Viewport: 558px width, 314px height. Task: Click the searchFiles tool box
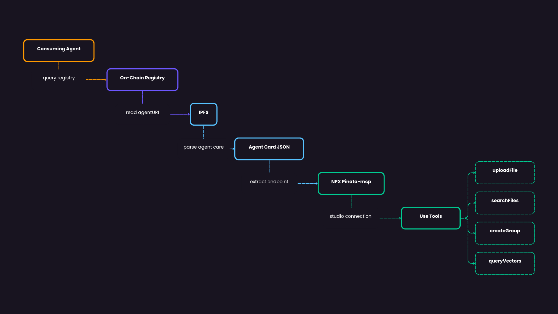[505, 203]
